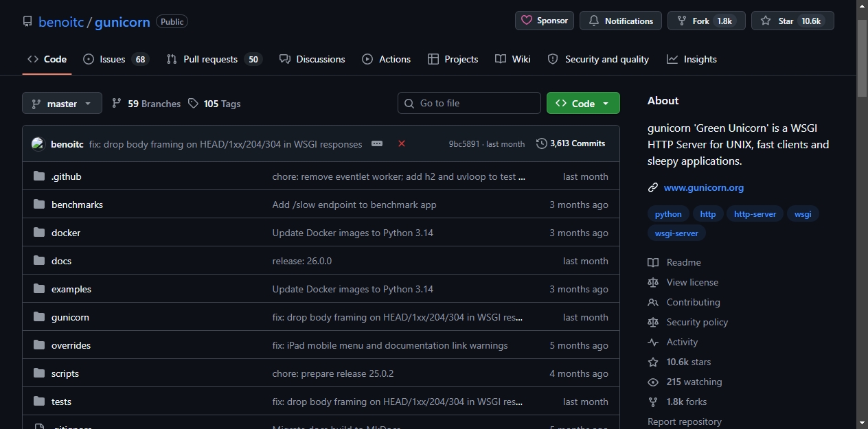Open 'release: 26.0.0' commit message
The image size is (868, 429).
302,261
